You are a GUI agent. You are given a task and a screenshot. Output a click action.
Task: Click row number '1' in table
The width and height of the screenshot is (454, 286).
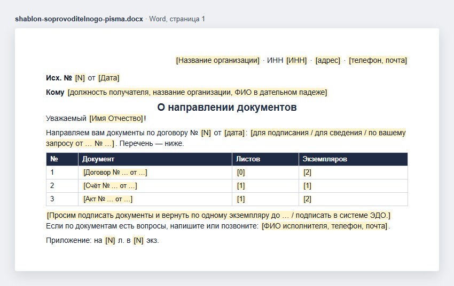pos(52,173)
